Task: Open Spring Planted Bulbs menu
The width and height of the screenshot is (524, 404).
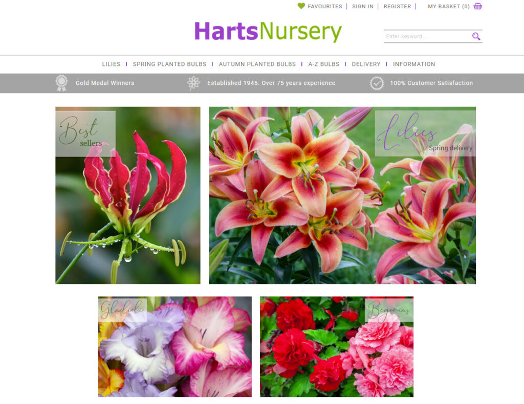Action: pos(169,64)
